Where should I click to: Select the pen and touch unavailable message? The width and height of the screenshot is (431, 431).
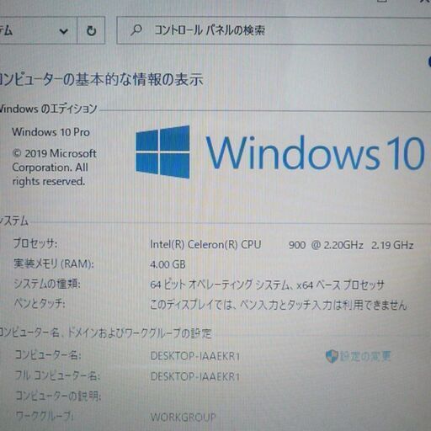click(278, 305)
